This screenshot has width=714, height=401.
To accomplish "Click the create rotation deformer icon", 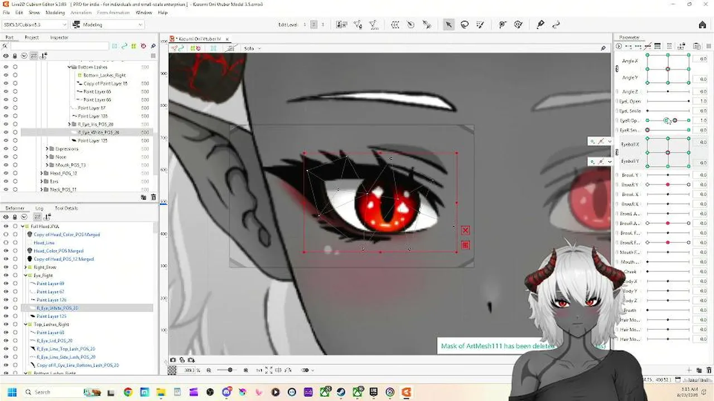I will pos(411,25).
